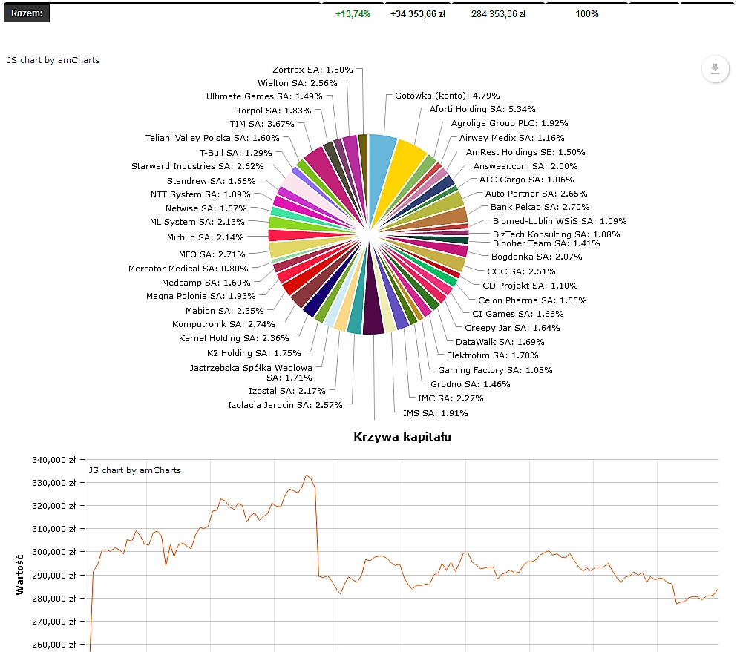Select label 'Airway Medix SA: 1.16%'
The width and height of the screenshot is (740, 652).
512,138
